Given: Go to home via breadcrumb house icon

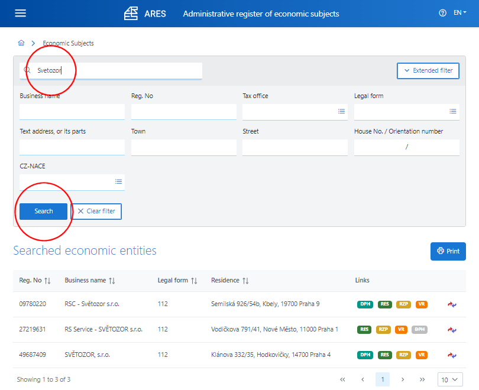Looking at the screenshot, I should pyautogui.click(x=21, y=43).
